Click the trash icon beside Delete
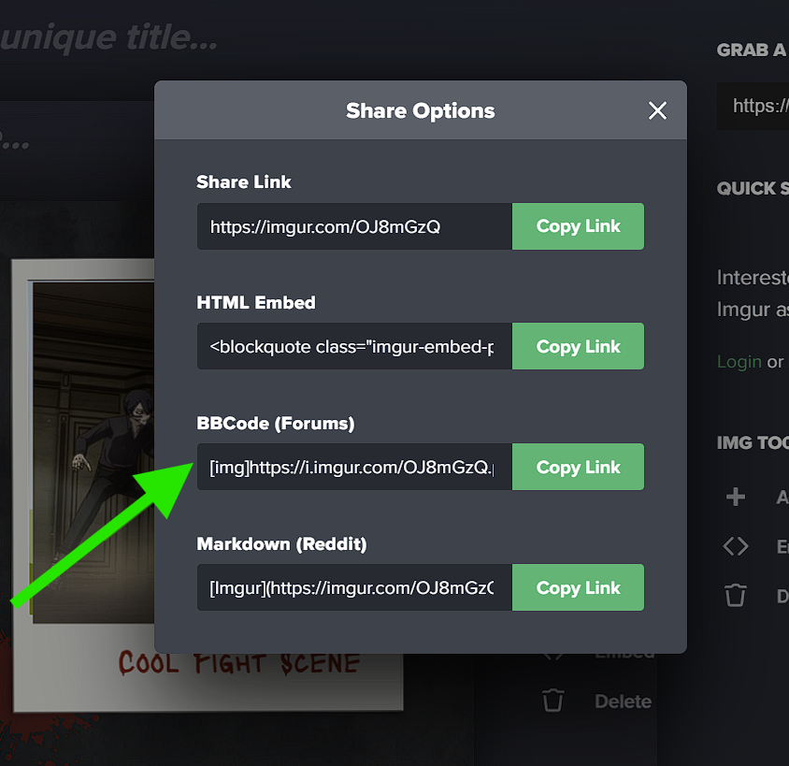 coord(552,701)
